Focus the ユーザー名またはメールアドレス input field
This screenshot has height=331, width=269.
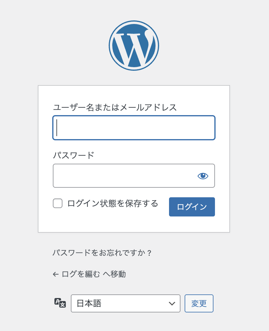click(x=134, y=128)
